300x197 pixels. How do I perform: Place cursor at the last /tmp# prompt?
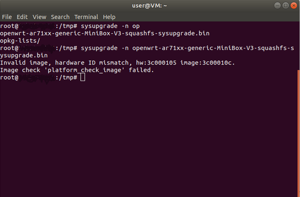click(x=82, y=77)
